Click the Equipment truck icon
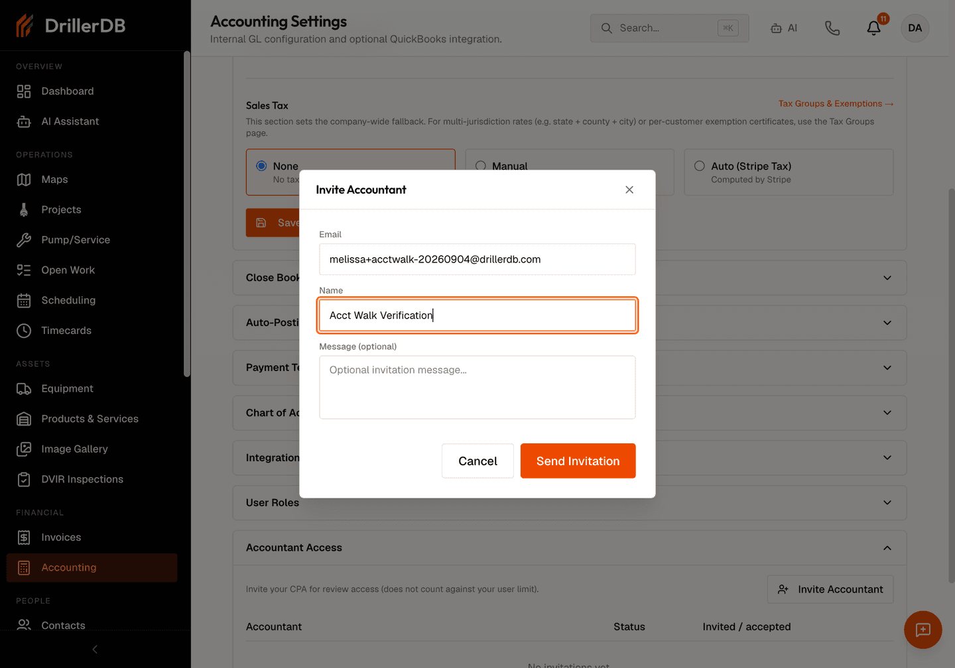The image size is (955, 668). point(24,389)
